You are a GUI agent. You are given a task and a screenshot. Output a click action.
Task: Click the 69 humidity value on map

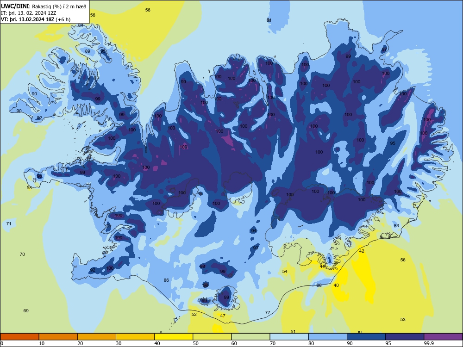[x=26, y=310]
